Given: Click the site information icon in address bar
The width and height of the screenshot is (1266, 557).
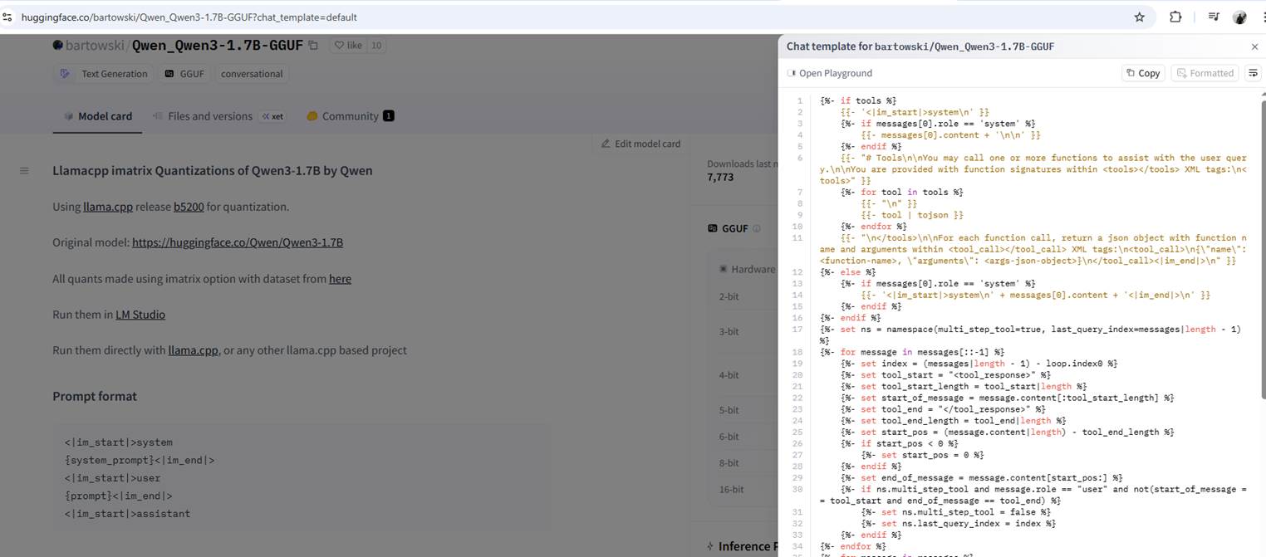Looking at the screenshot, I should click(7, 17).
